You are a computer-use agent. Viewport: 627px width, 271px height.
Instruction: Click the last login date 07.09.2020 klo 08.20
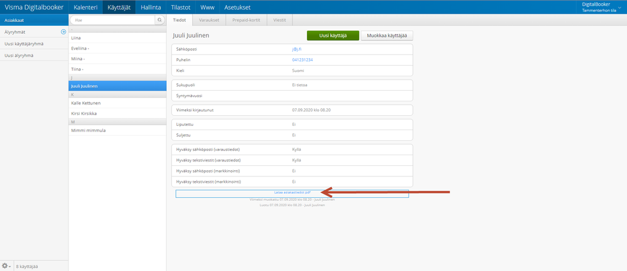(x=311, y=110)
